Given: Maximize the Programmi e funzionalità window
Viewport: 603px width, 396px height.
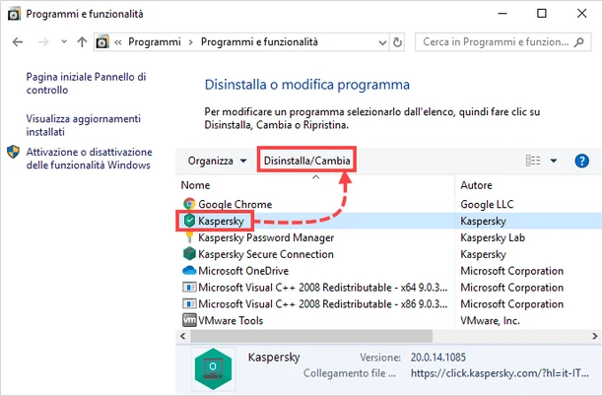Looking at the screenshot, I should (x=542, y=14).
